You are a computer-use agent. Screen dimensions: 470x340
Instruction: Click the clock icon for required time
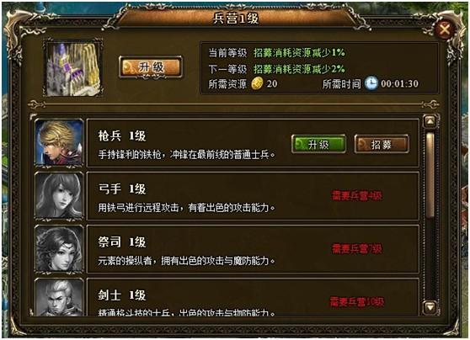tap(371, 83)
